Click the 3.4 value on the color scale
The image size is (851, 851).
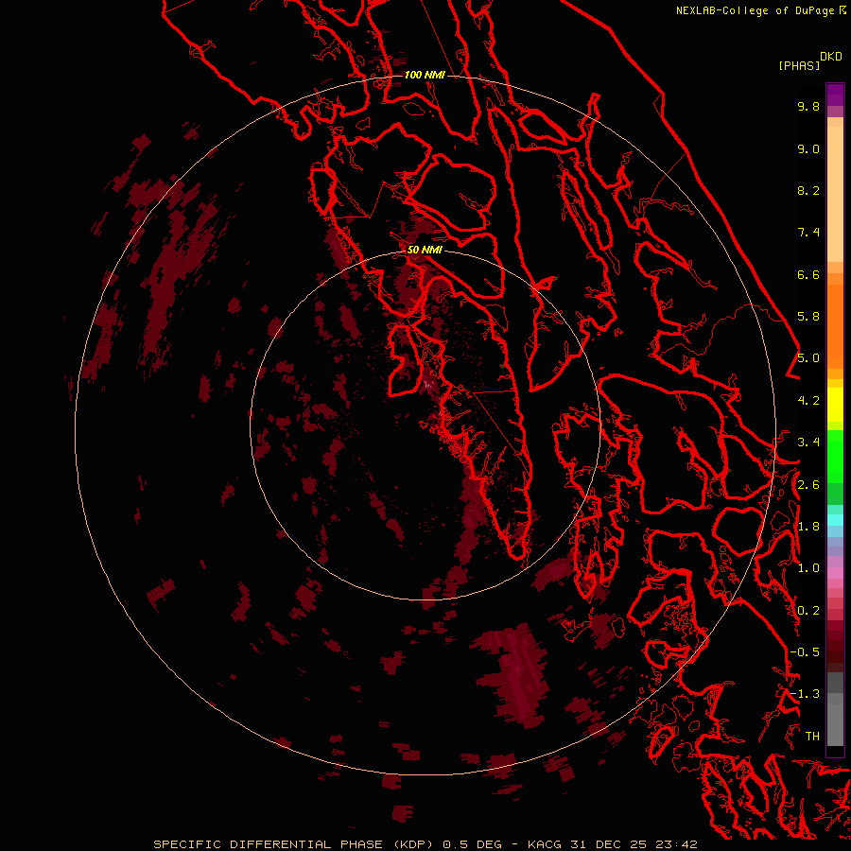point(808,443)
